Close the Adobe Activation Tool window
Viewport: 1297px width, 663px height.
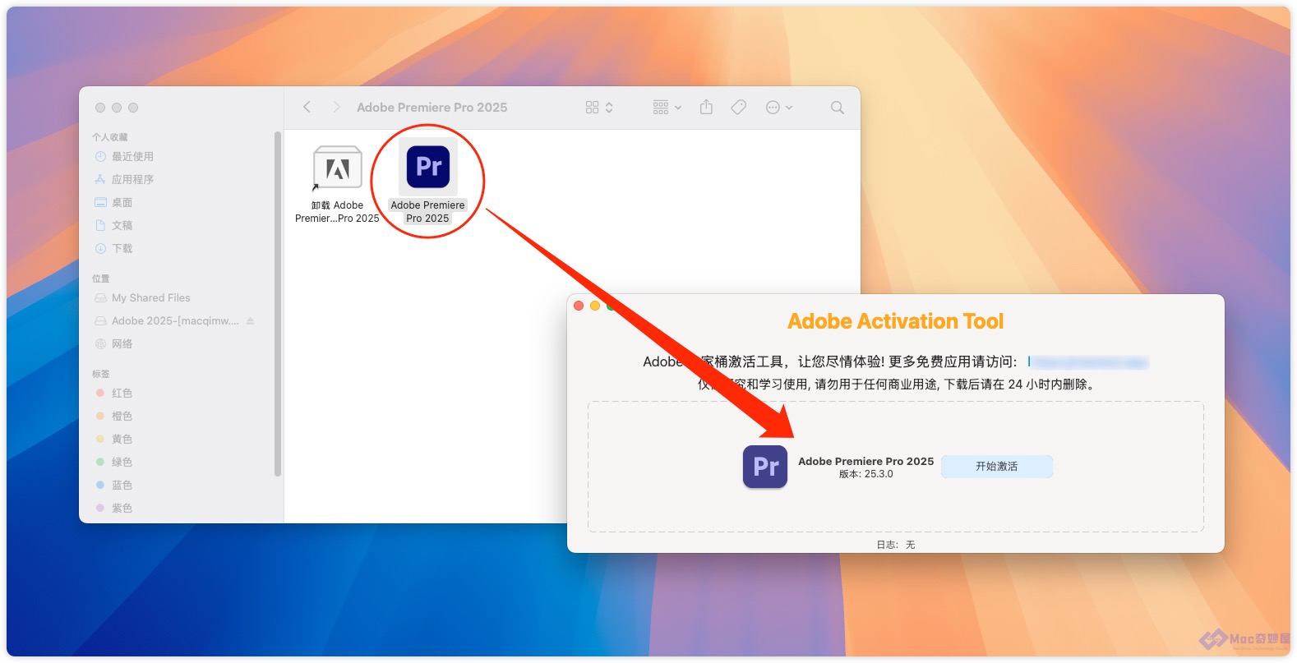pos(579,306)
